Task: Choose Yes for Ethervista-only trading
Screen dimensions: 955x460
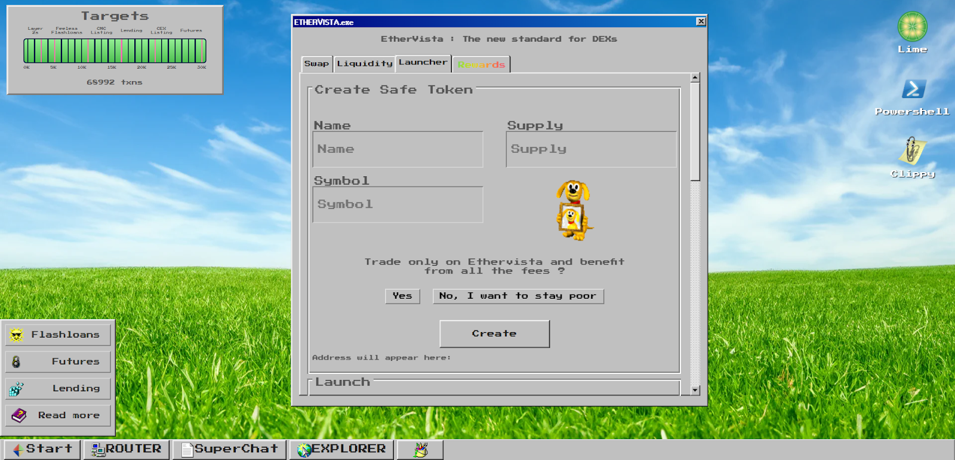Action: pyautogui.click(x=402, y=296)
